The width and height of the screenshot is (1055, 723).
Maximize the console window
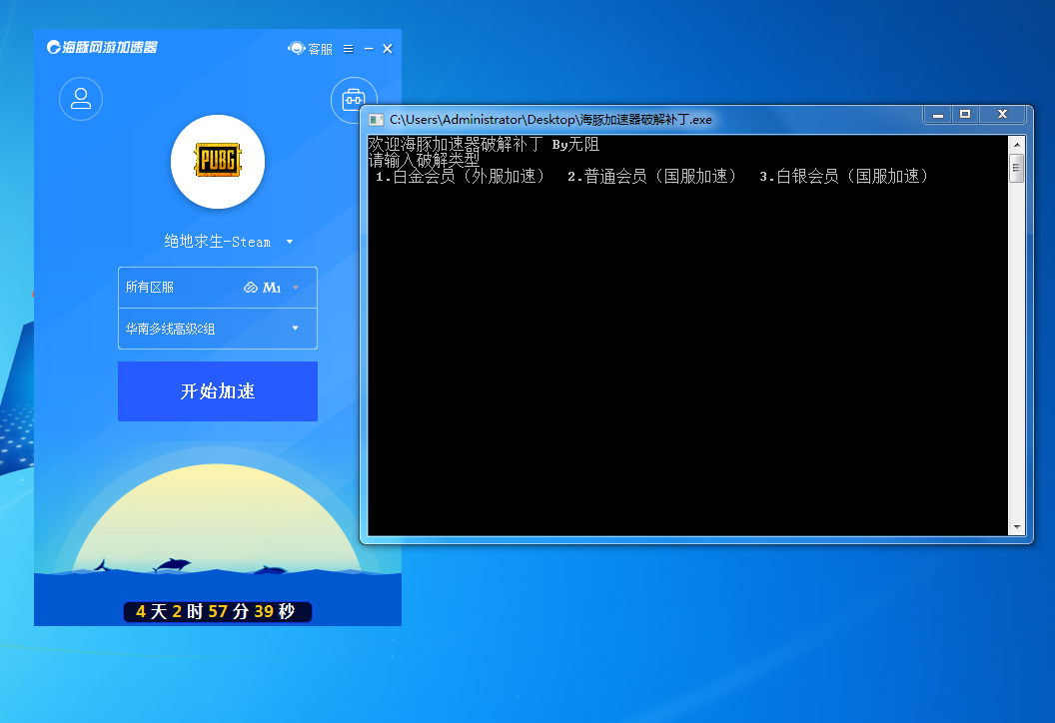click(965, 115)
